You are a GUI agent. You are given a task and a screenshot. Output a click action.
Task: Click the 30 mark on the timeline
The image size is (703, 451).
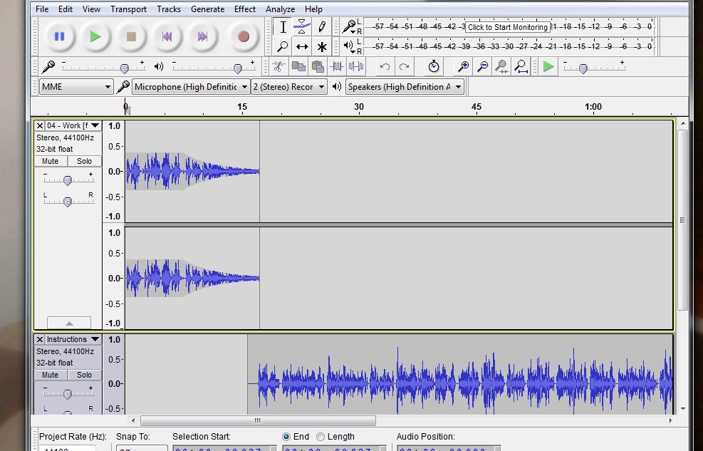(x=359, y=107)
